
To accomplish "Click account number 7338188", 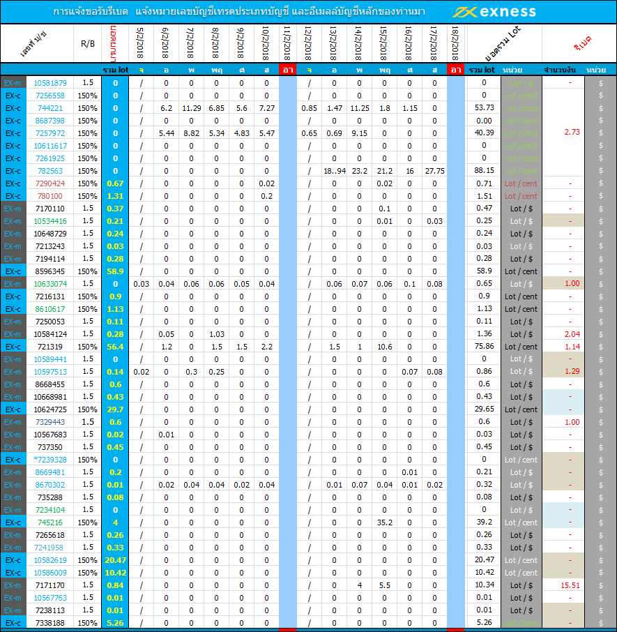I will 50,623.
